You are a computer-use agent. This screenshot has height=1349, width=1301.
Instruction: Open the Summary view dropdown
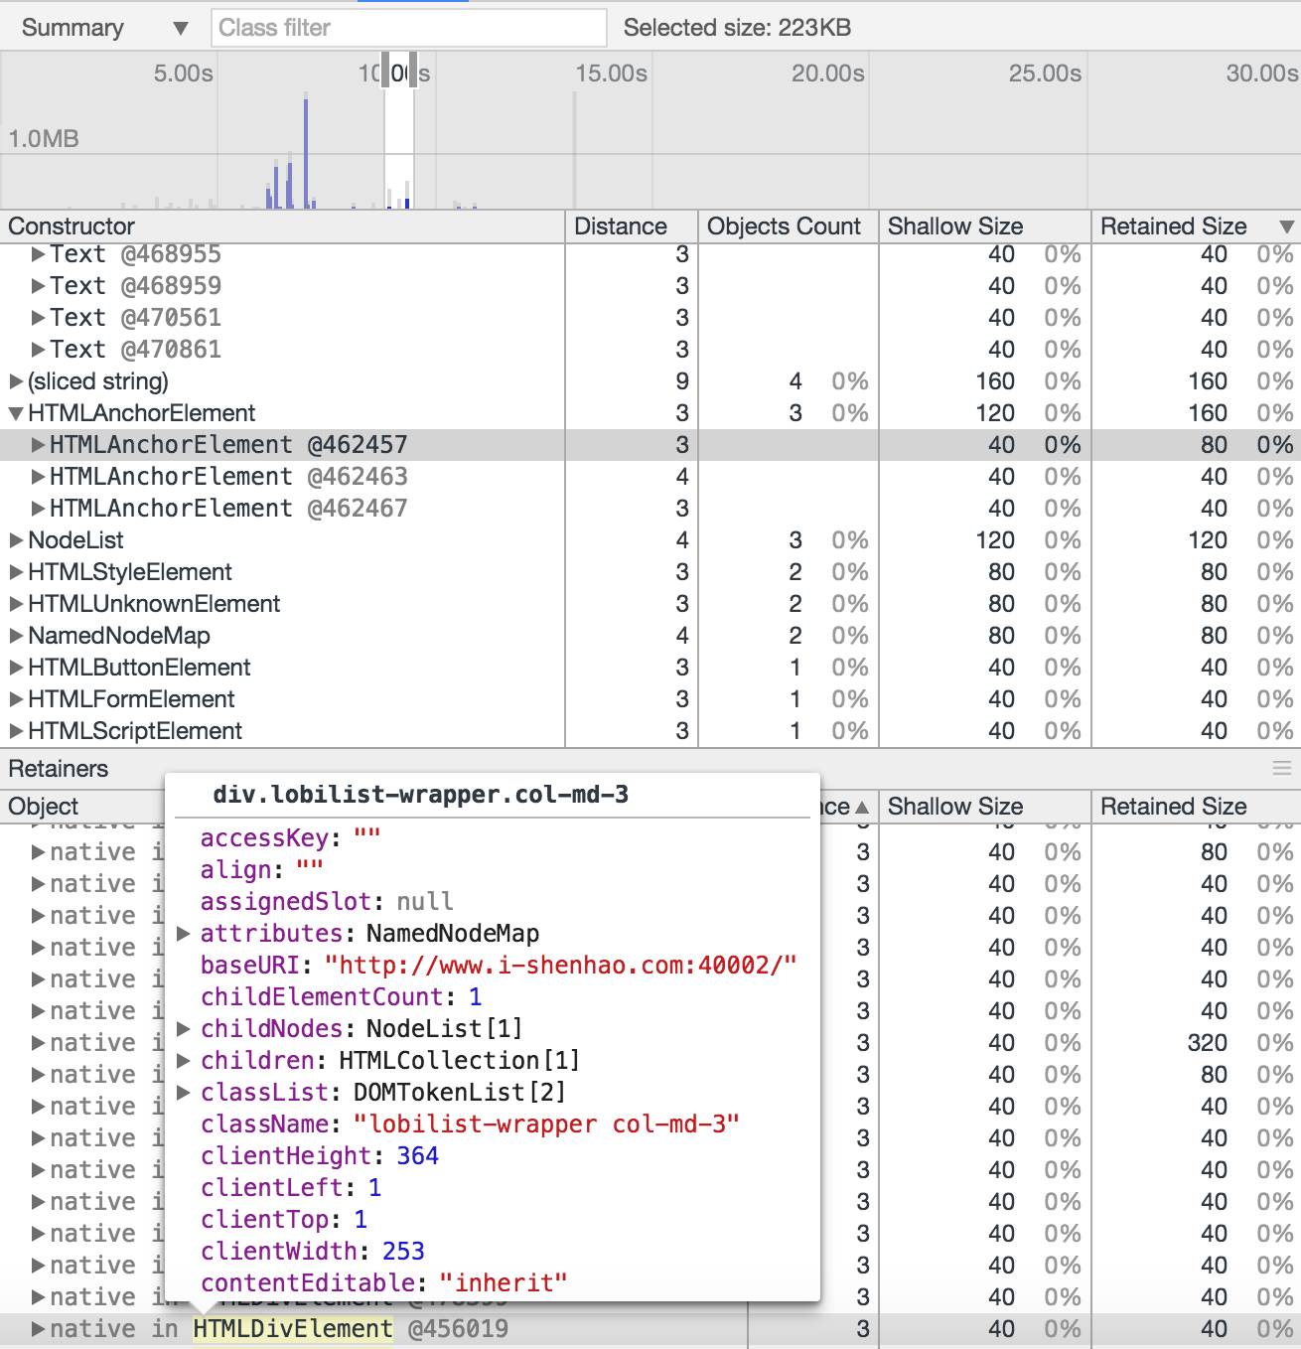tap(104, 28)
